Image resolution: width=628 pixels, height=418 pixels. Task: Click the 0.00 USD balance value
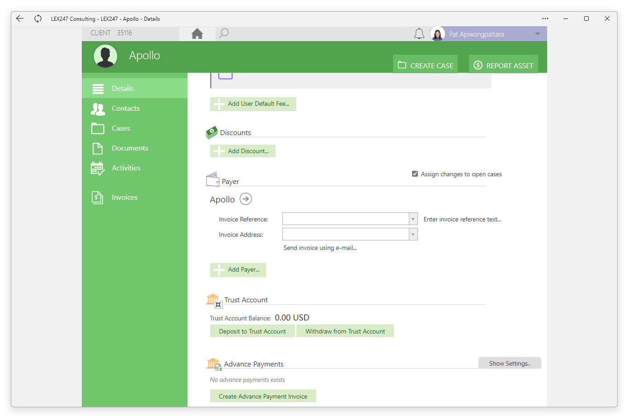[x=292, y=318]
